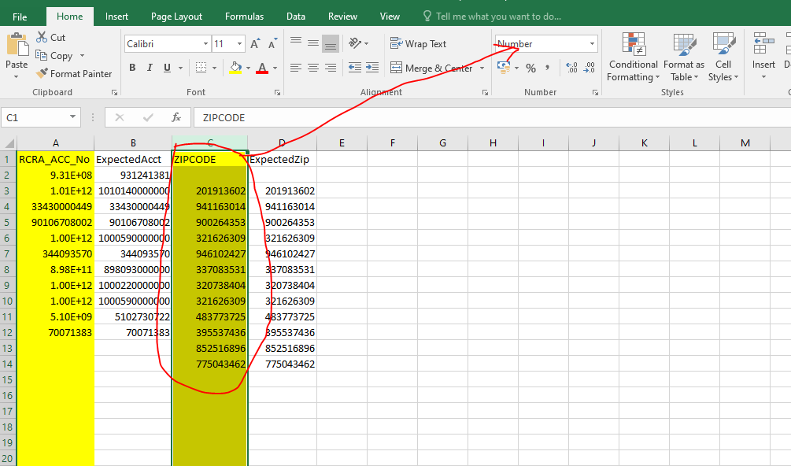This screenshot has width=791, height=466.
Task: Expand the Merge & Center options
Action: point(481,67)
